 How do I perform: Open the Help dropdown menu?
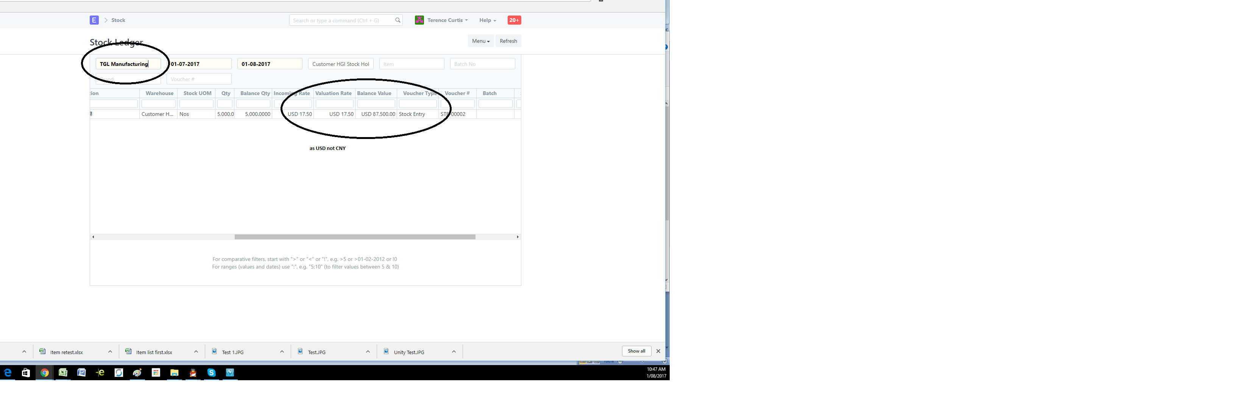(x=487, y=20)
